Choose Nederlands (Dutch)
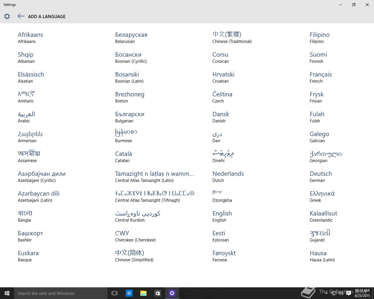 pyautogui.click(x=228, y=177)
